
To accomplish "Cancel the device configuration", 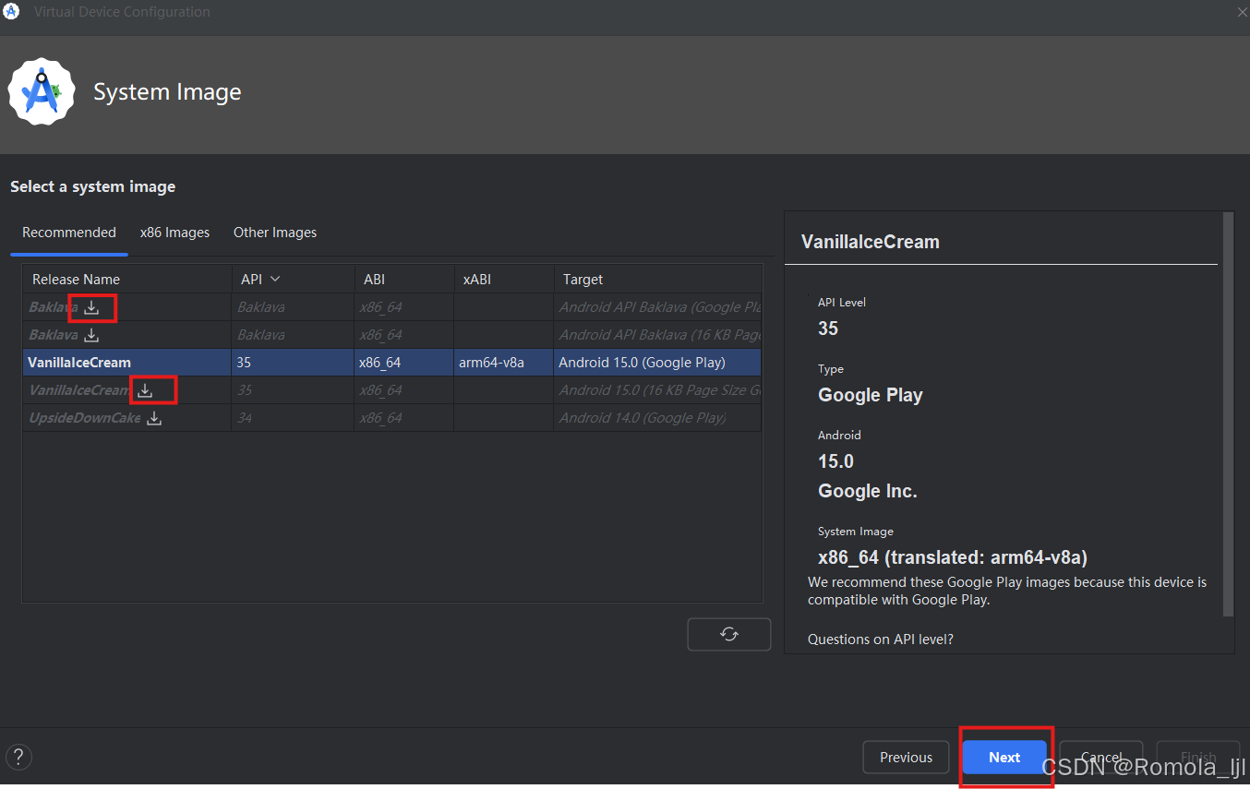I will 1101,757.
